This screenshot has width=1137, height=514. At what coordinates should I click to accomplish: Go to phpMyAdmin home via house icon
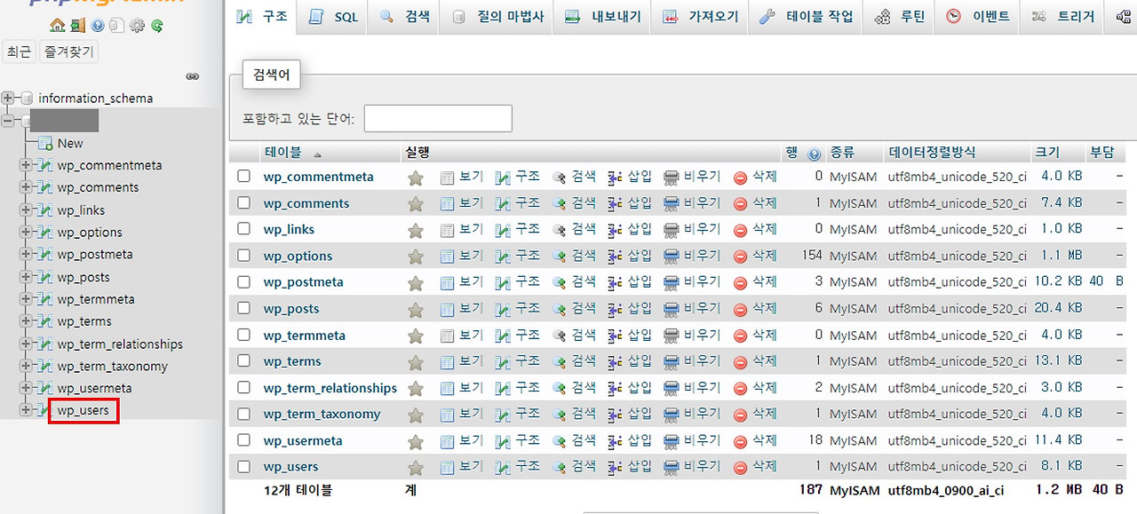click(x=57, y=25)
